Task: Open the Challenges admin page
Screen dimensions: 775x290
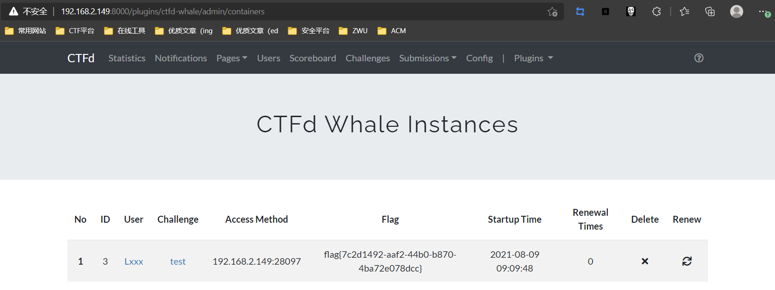Action: (x=368, y=58)
